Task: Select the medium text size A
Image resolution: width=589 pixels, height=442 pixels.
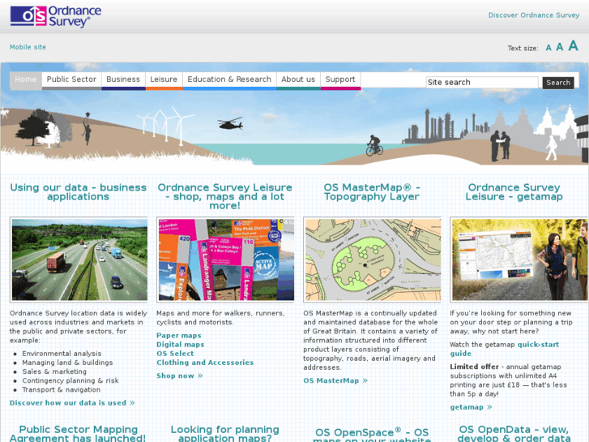Action: coord(559,47)
